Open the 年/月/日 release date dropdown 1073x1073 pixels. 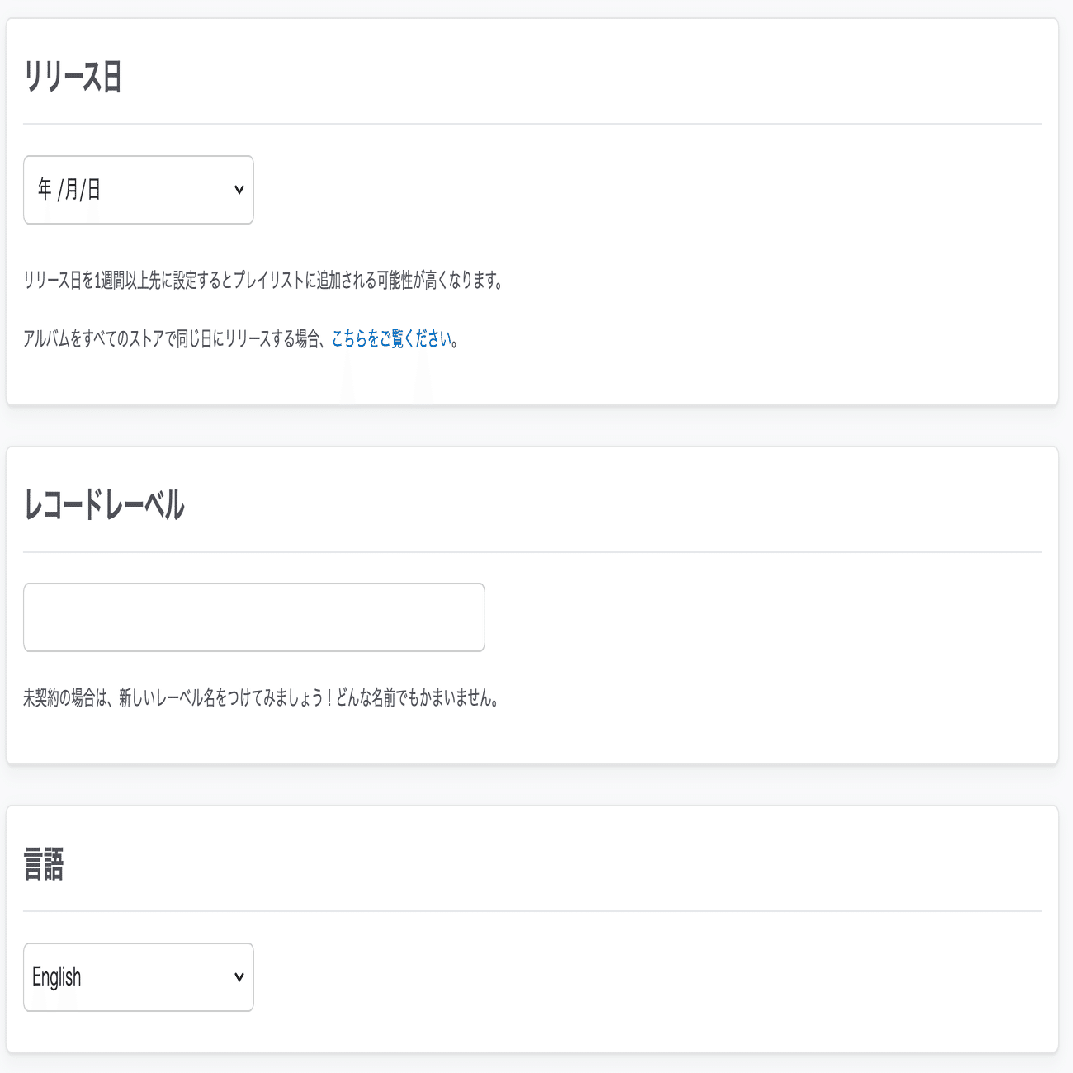[x=138, y=190]
